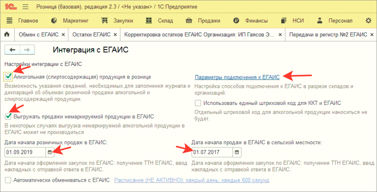Open the Главное section
The image size is (377, 192).
pos(28,21)
